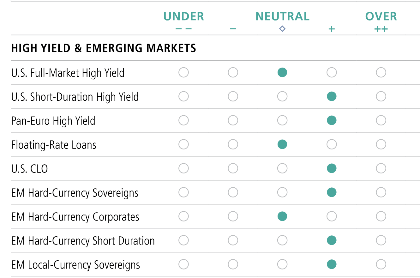The height and width of the screenshot is (278, 420).
Task: Pick neutral for Pan-Euro High Yield
Action: pyautogui.click(x=282, y=120)
